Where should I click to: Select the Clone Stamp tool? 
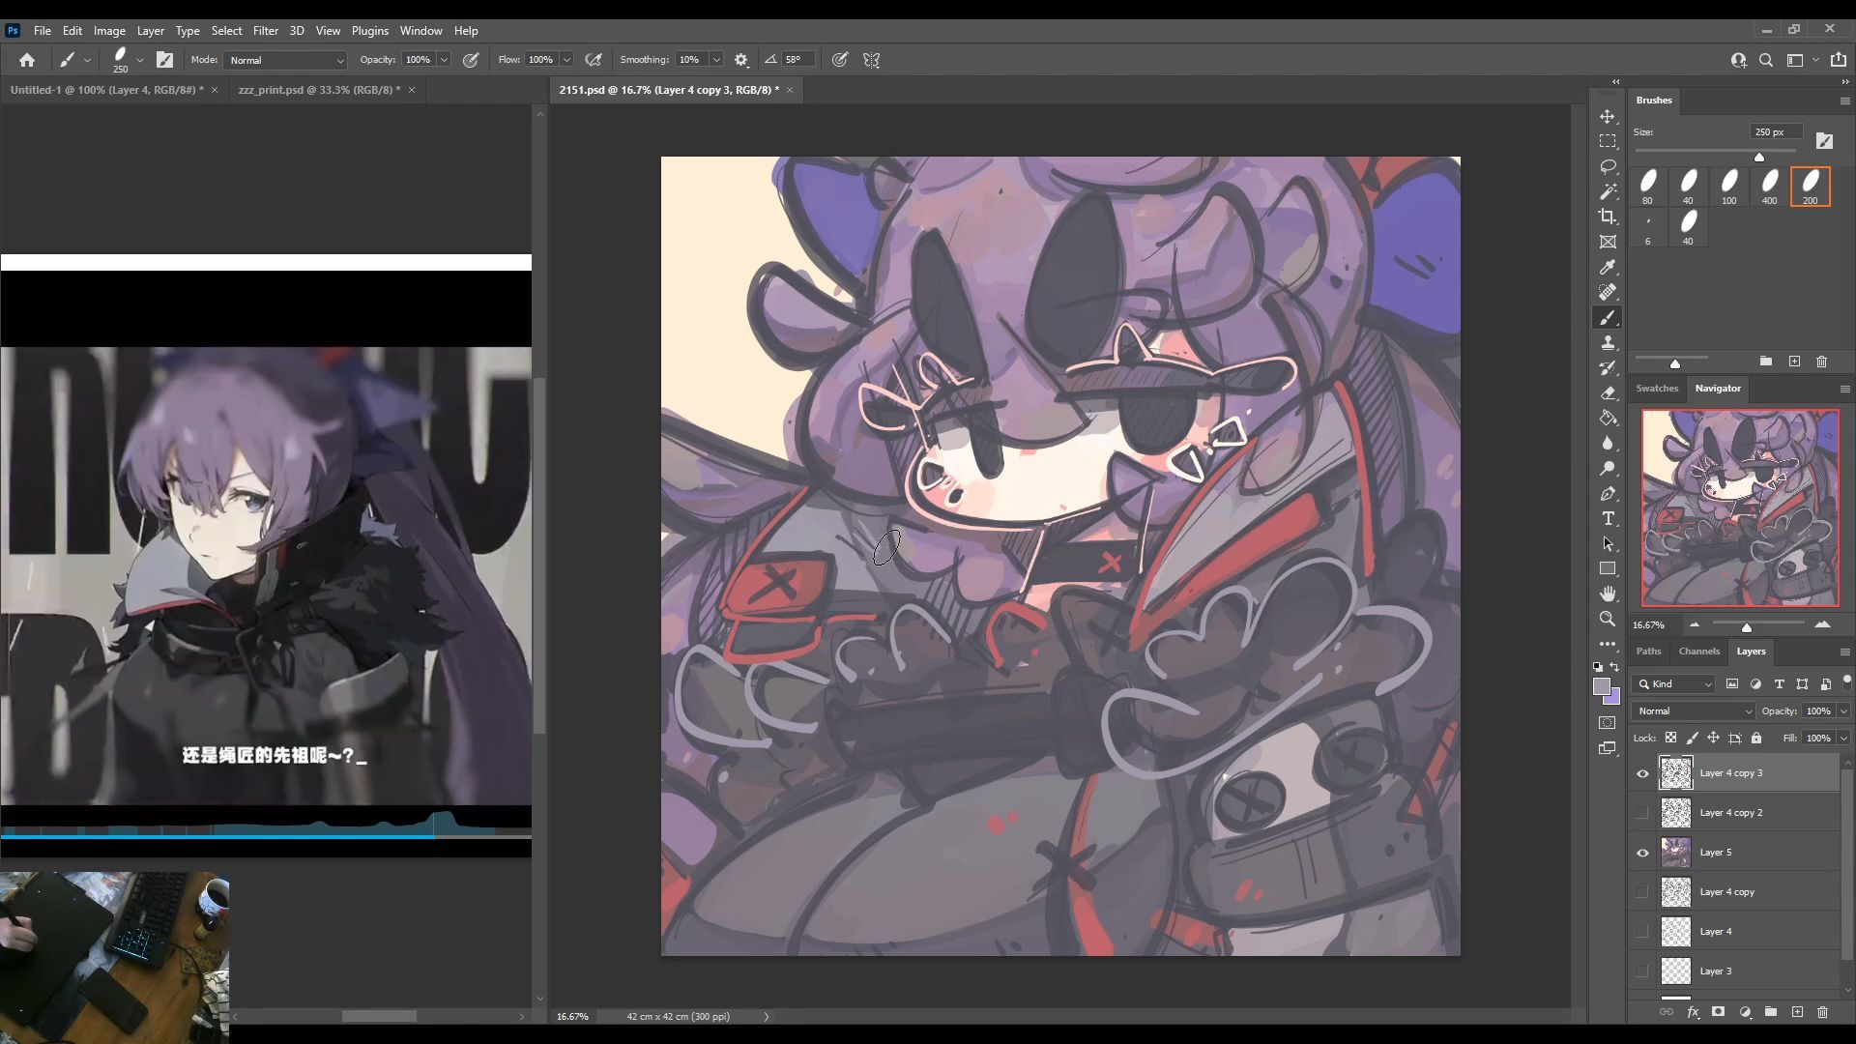click(1608, 342)
